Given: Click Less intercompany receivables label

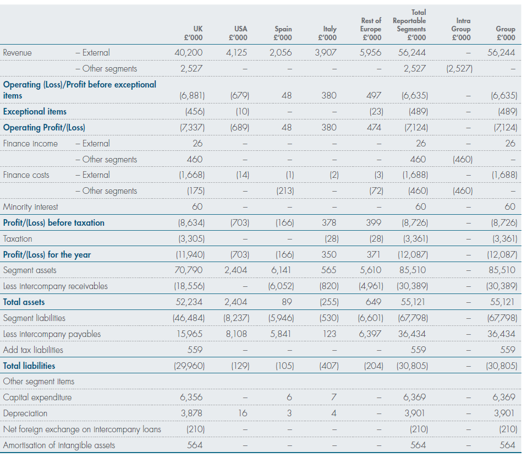Looking at the screenshot, I should (56, 286).
